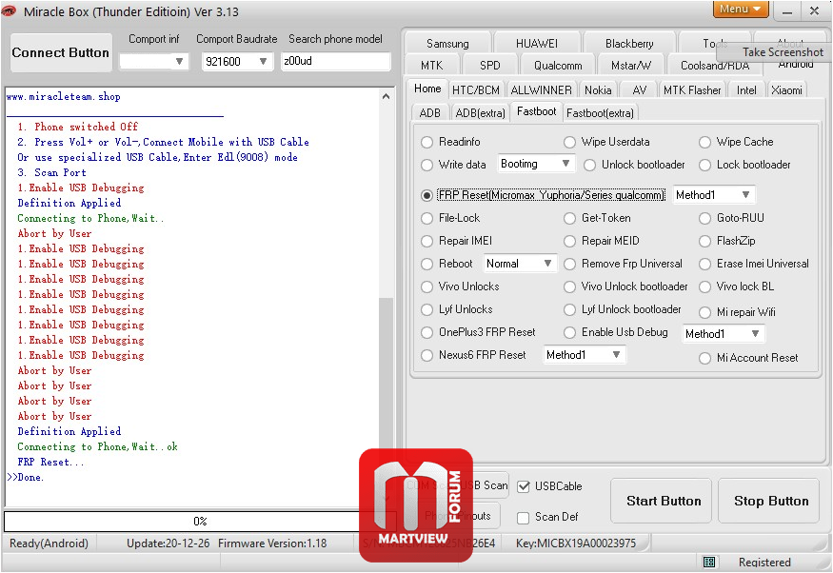This screenshot has height=573, width=833.
Task: Switch to the Blackberry tab
Action: pyautogui.click(x=629, y=44)
